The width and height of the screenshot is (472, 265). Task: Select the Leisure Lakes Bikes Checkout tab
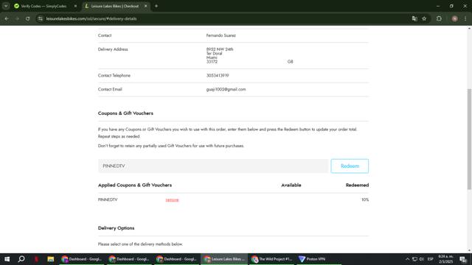(x=116, y=6)
